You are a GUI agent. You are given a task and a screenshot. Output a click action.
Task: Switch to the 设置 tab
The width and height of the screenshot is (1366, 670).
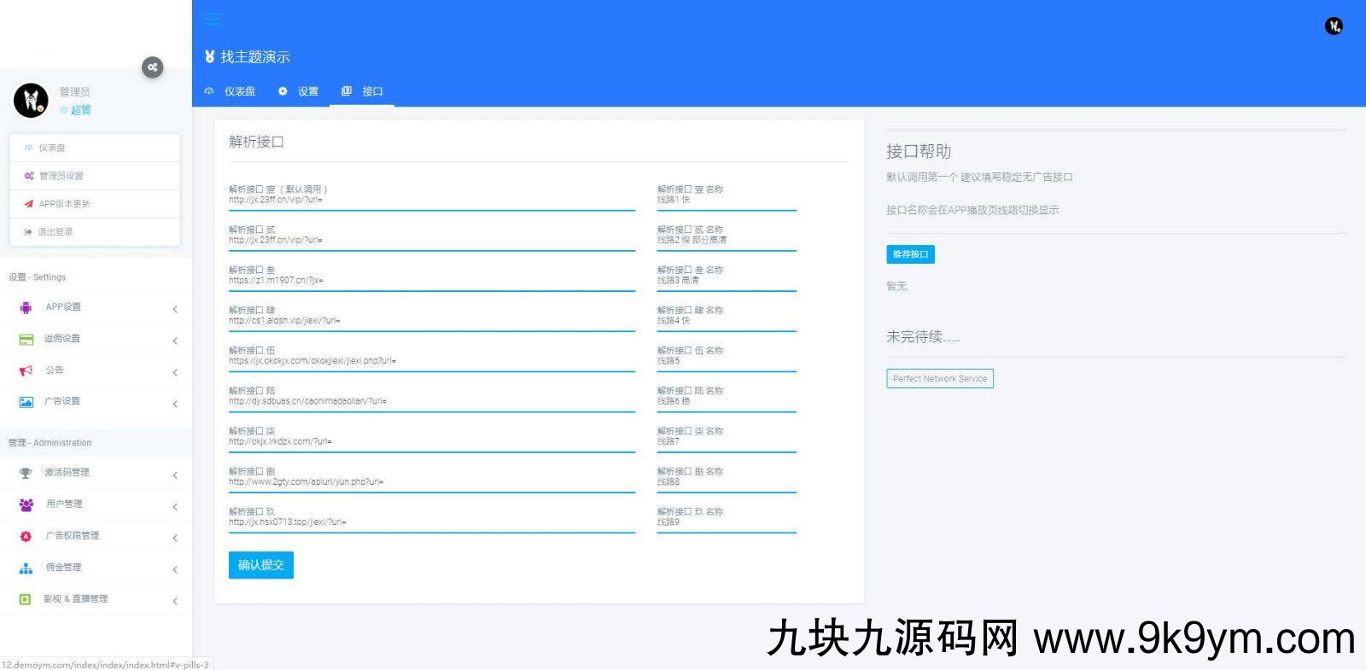299,91
